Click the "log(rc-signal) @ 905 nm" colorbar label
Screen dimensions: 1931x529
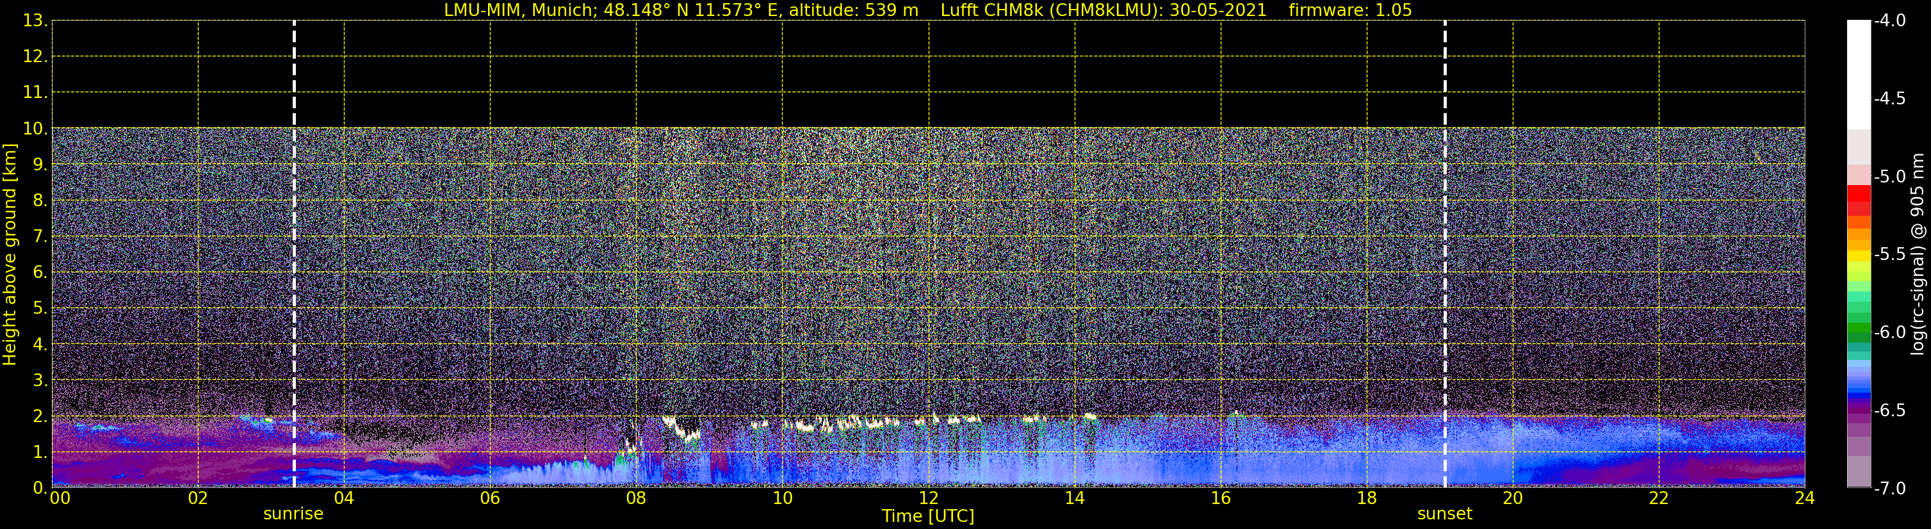coord(1918,254)
